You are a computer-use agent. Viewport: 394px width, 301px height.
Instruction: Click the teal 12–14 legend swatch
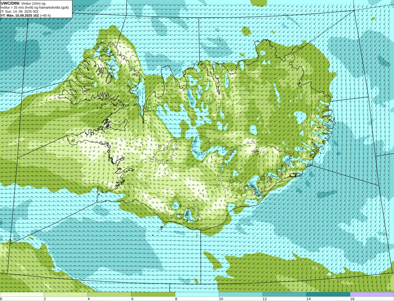(284, 295)
